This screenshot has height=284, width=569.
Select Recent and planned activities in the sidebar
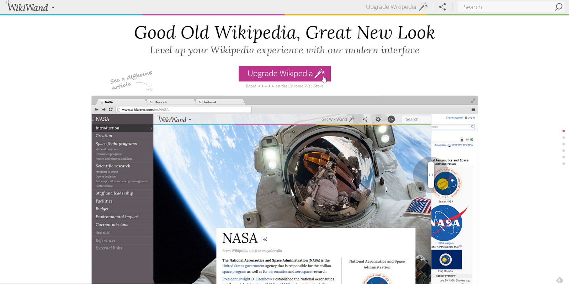coord(114,159)
